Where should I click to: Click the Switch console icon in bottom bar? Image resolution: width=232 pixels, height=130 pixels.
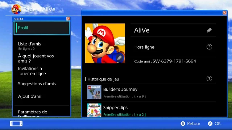[x=16, y=123]
